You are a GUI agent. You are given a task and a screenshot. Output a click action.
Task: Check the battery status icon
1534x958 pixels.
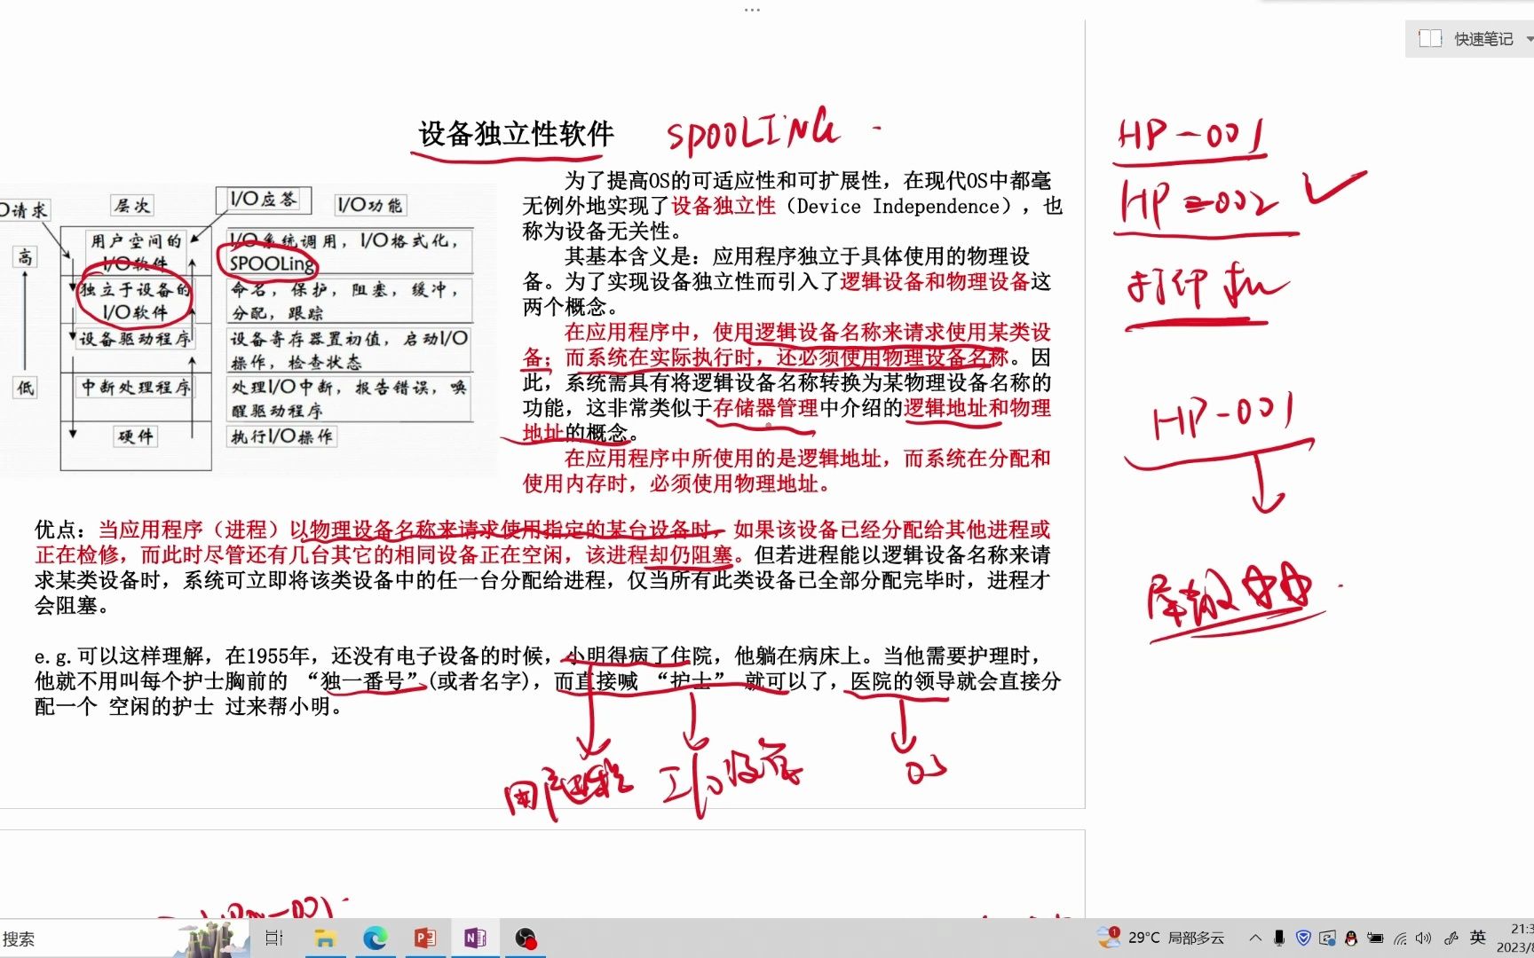1375,938
